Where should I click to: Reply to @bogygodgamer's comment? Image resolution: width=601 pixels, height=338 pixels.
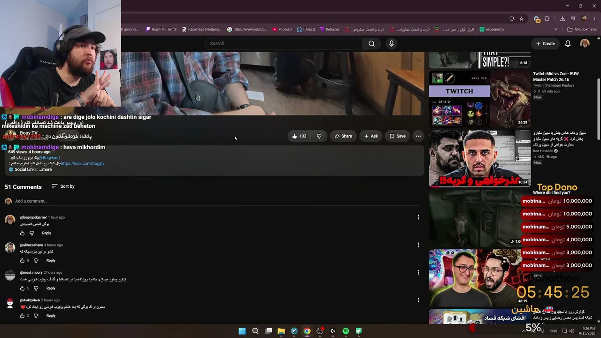[46, 233]
